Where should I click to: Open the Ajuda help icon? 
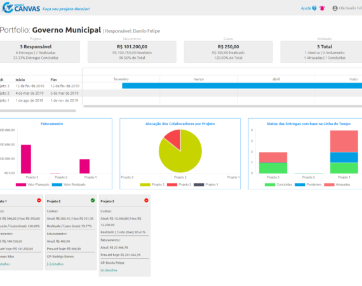tap(314, 8)
